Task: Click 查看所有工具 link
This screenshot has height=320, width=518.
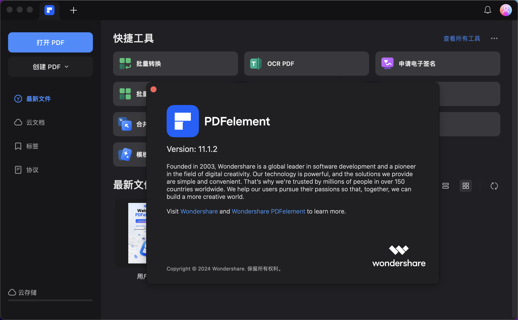Action: pos(462,38)
